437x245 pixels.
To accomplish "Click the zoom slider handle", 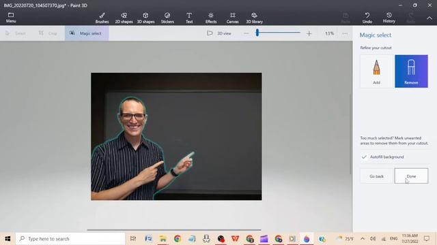I will [257, 33].
